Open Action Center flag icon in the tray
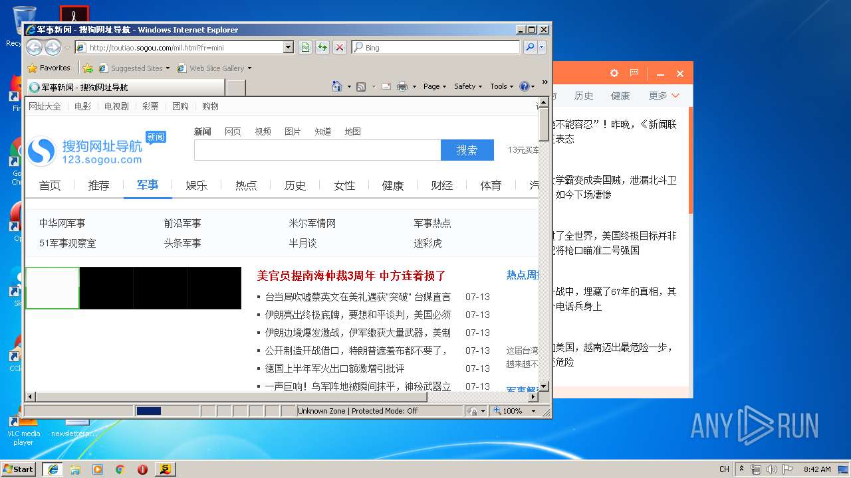 [x=787, y=469]
